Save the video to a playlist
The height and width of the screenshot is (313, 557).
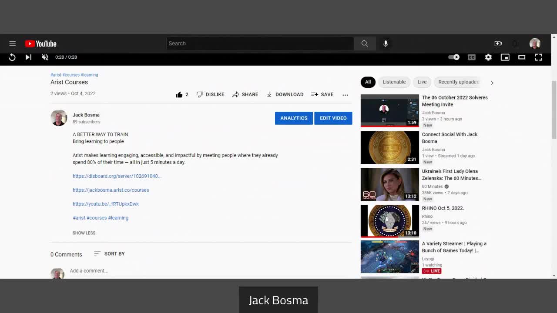click(x=322, y=94)
